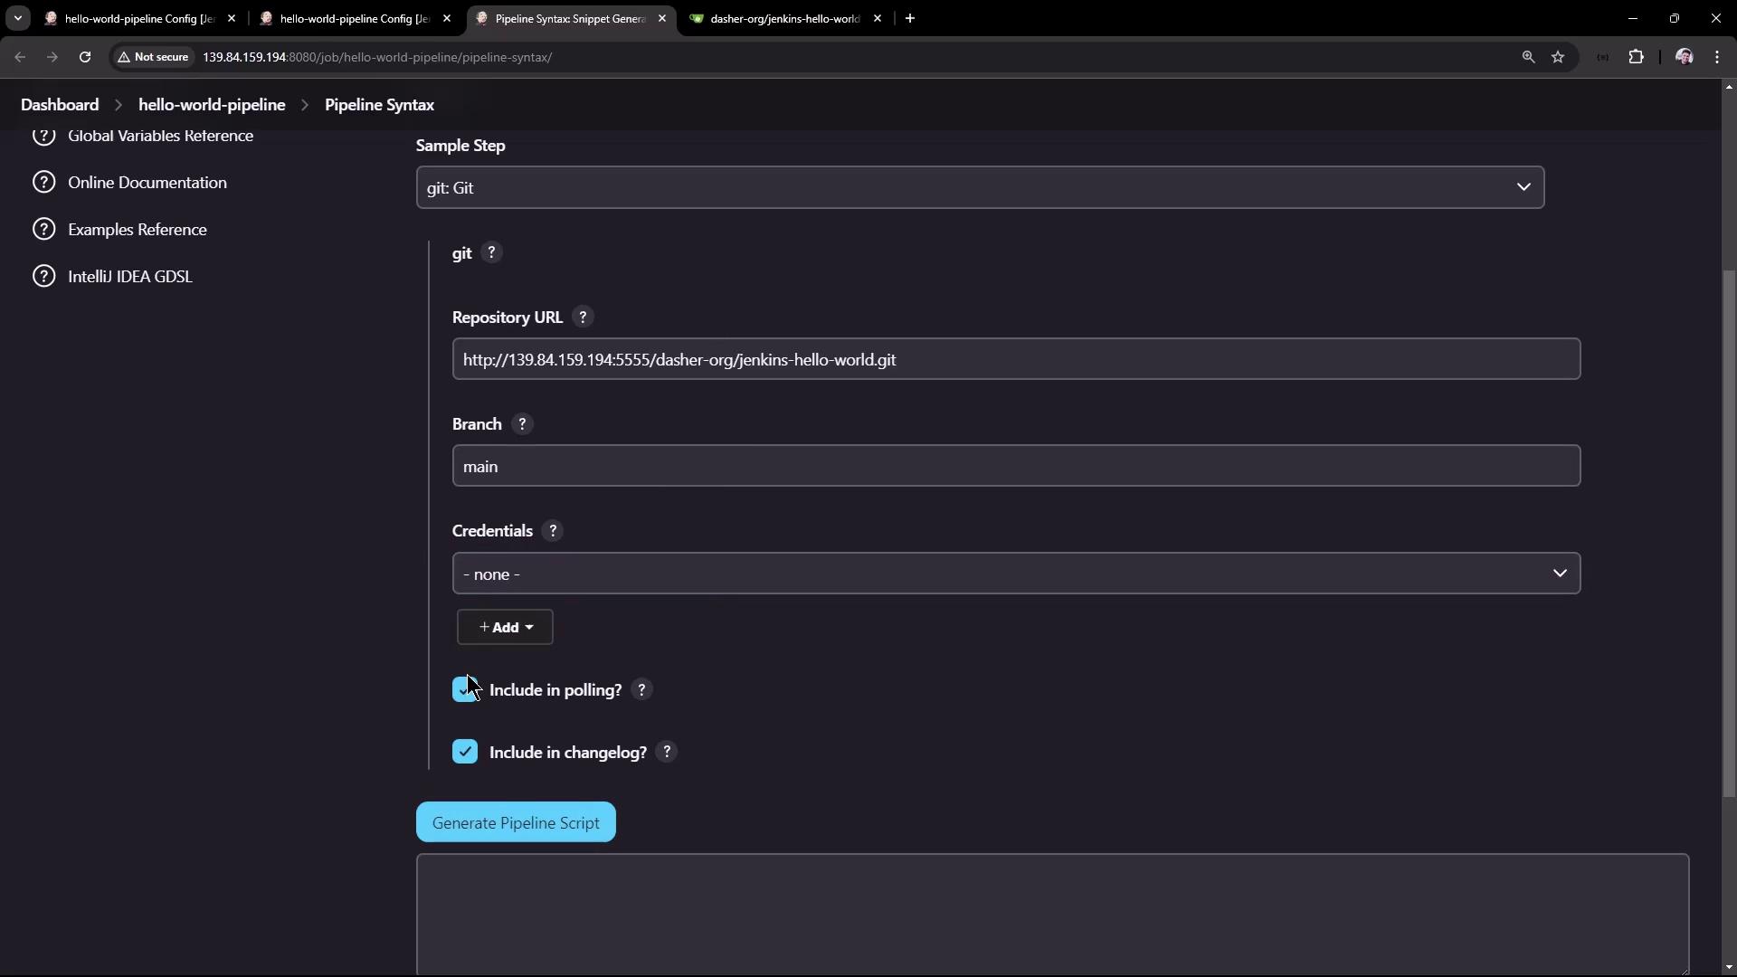Image resolution: width=1737 pixels, height=977 pixels.
Task: Click Generate Pipeline Script button
Action: 516,823
